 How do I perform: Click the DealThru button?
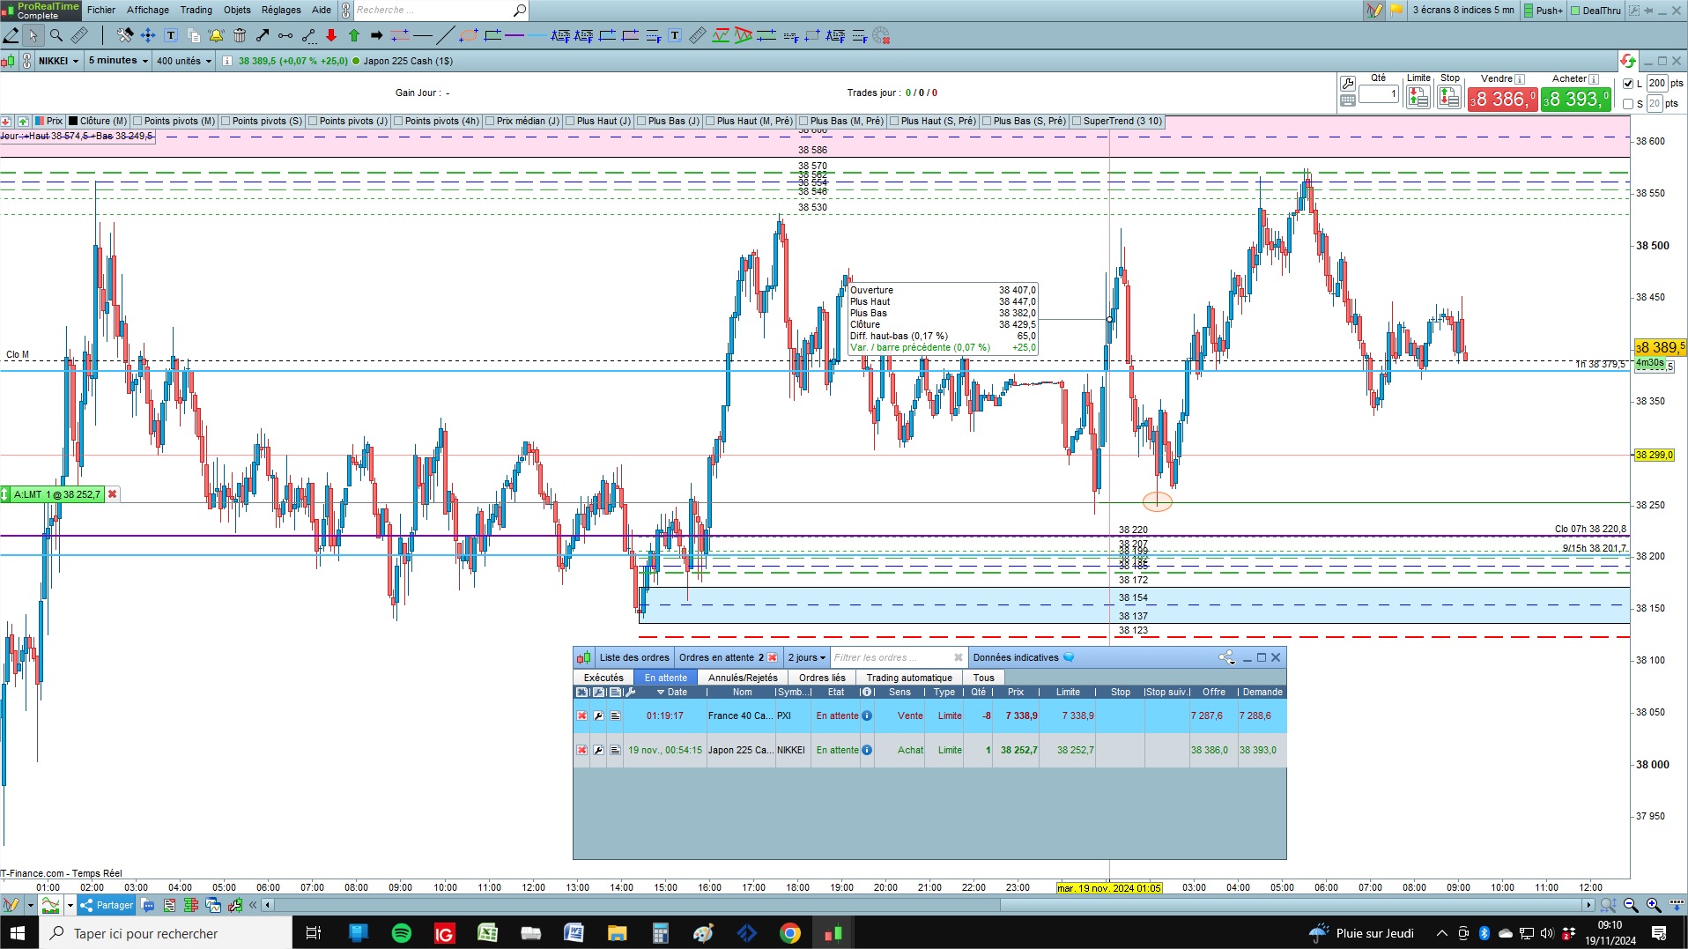pos(1595,11)
